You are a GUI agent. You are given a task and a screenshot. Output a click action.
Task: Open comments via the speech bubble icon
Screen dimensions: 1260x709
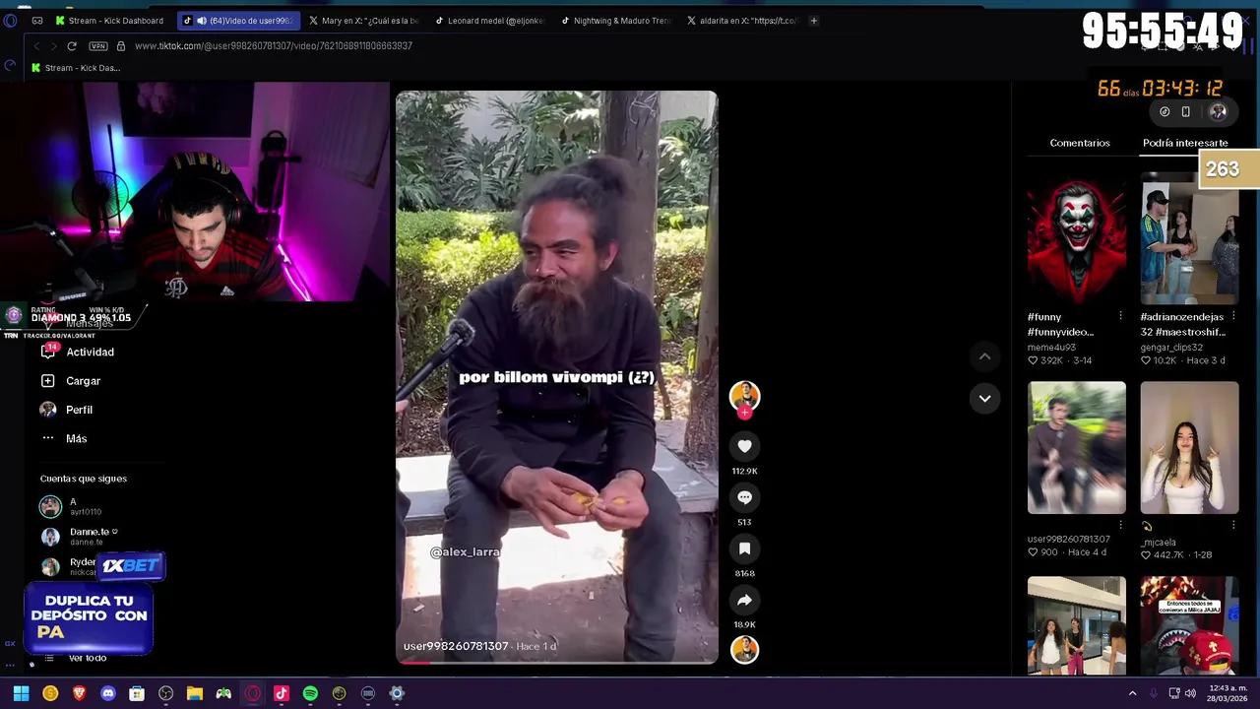pos(744,497)
